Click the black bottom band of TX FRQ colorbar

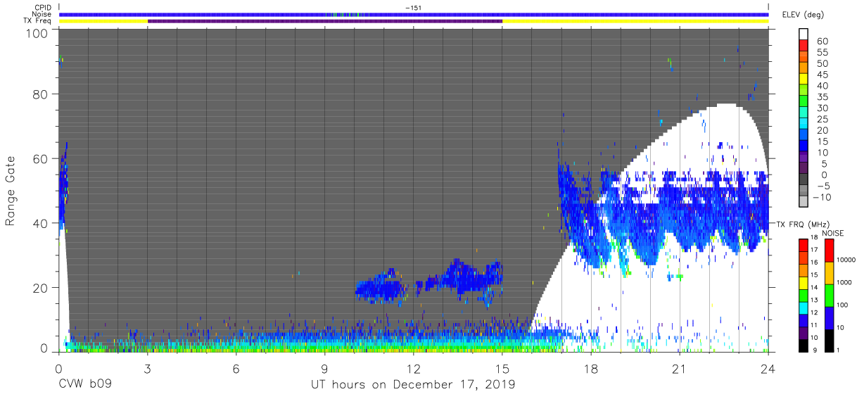pos(804,345)
